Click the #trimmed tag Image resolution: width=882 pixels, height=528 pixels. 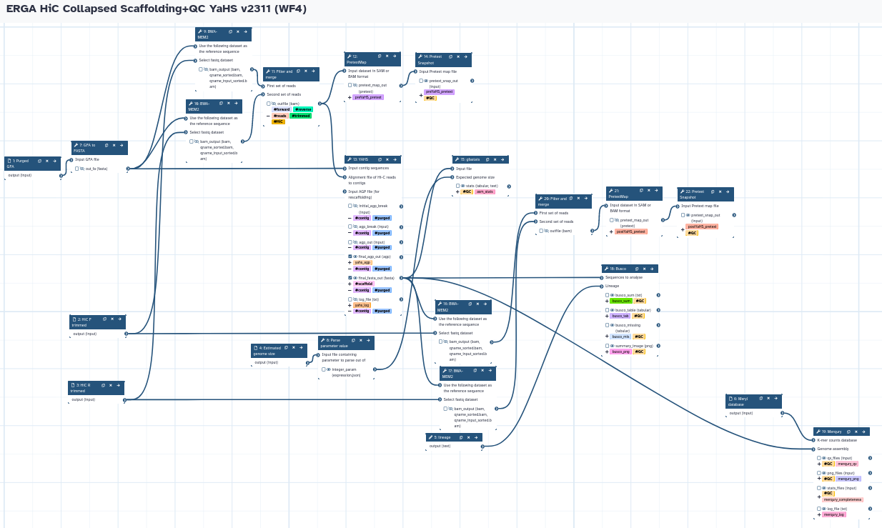tap(302, 116)
